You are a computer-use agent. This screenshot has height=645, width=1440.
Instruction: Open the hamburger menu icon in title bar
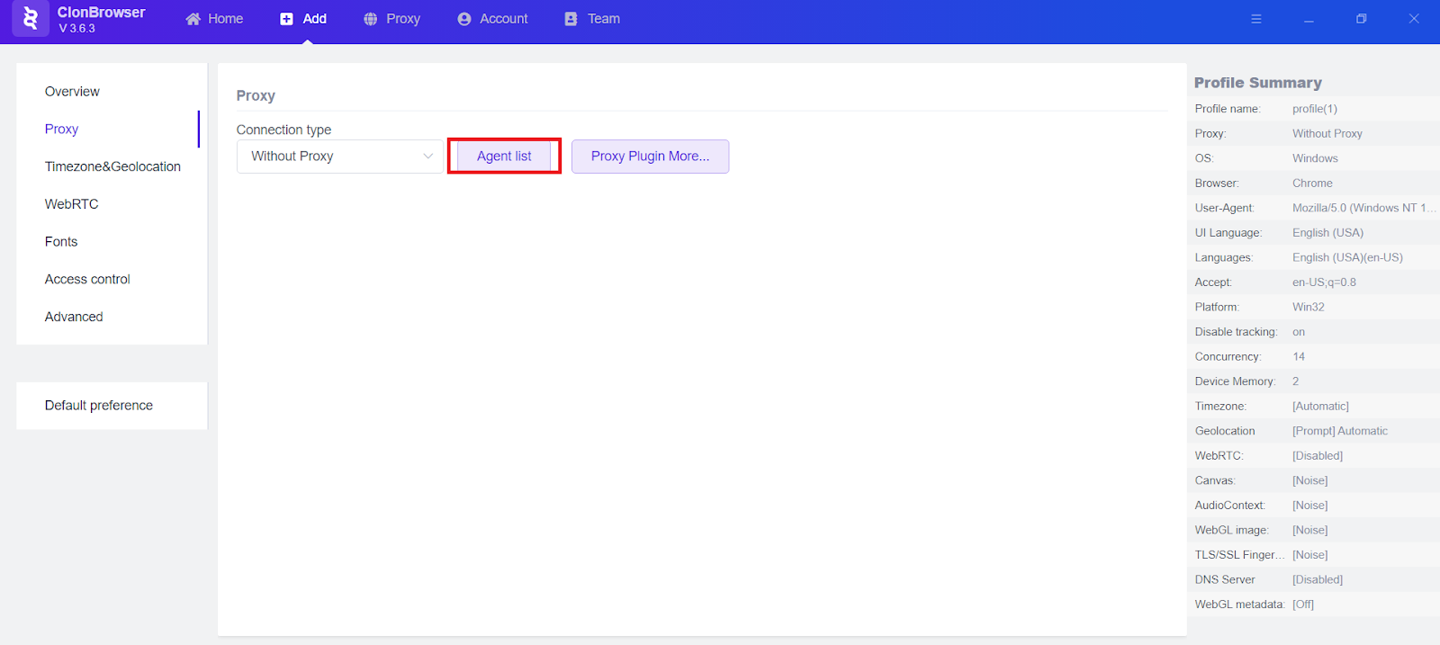tap(1256, 19)
